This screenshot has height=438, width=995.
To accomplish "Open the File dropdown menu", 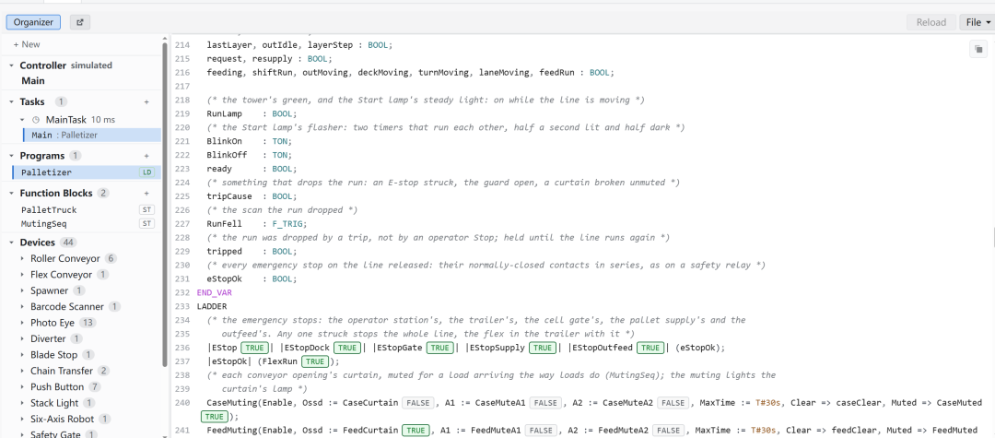I will pos(977,22).
